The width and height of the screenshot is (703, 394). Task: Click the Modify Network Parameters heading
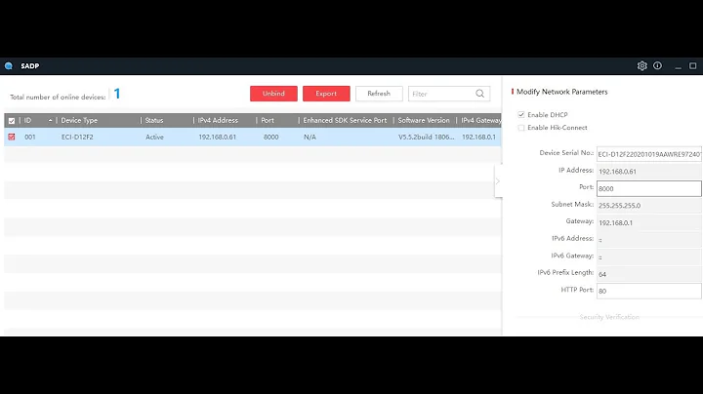(x=561, y=92)
